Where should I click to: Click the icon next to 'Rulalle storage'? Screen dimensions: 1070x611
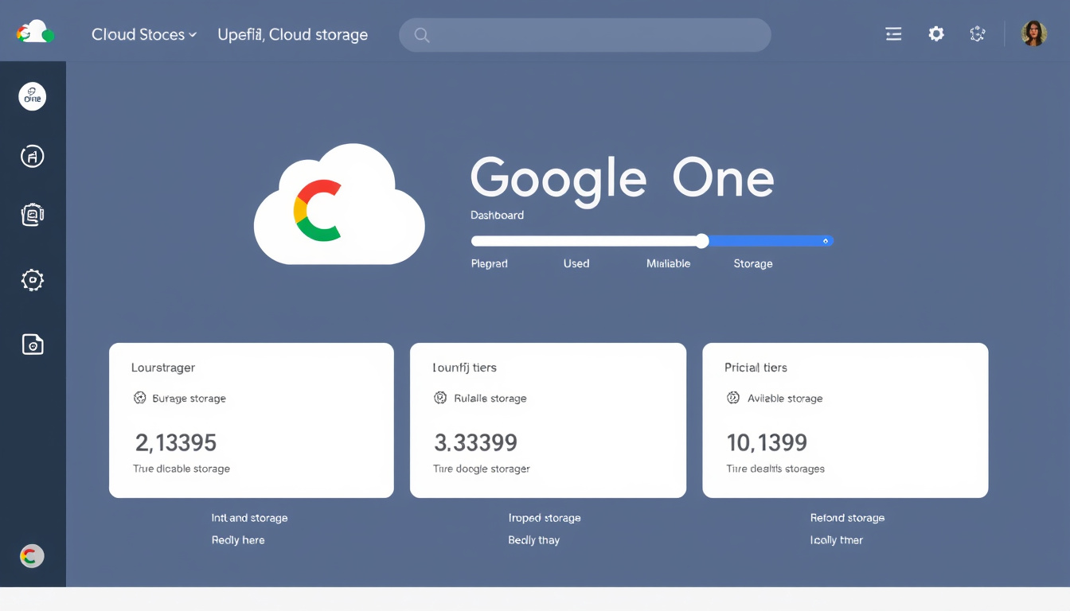(x=440, y=398)
